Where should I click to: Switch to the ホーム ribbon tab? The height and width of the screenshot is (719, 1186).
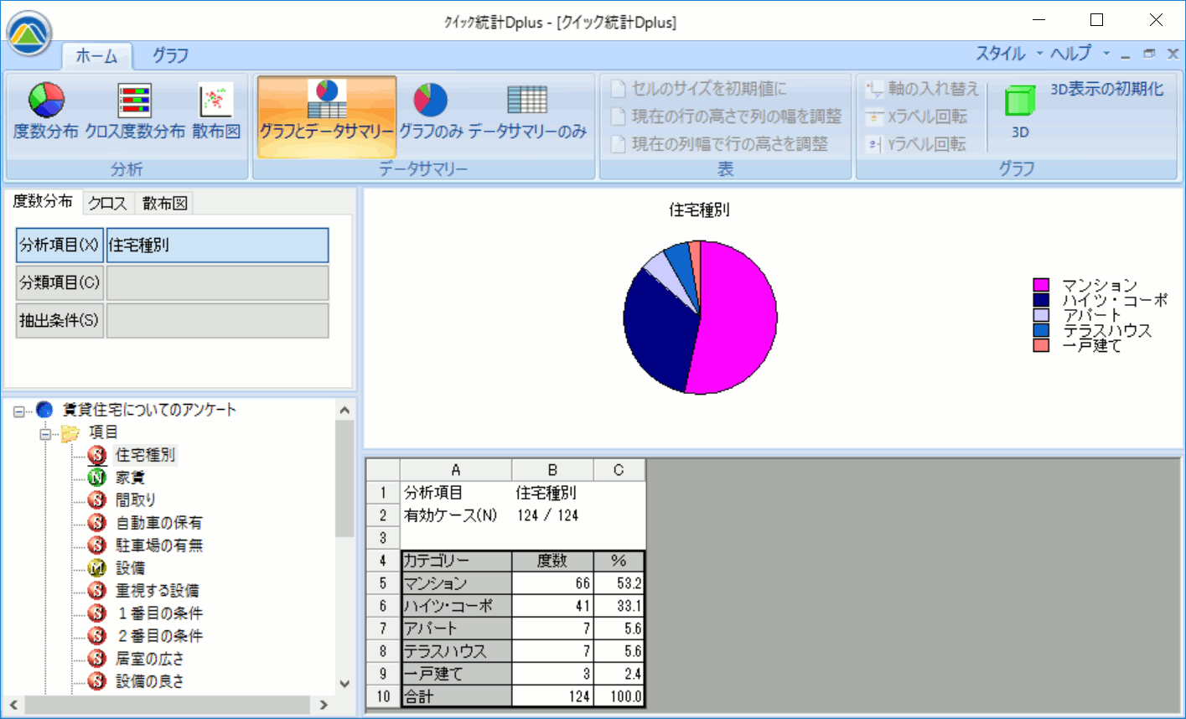(x=96, y=56)
